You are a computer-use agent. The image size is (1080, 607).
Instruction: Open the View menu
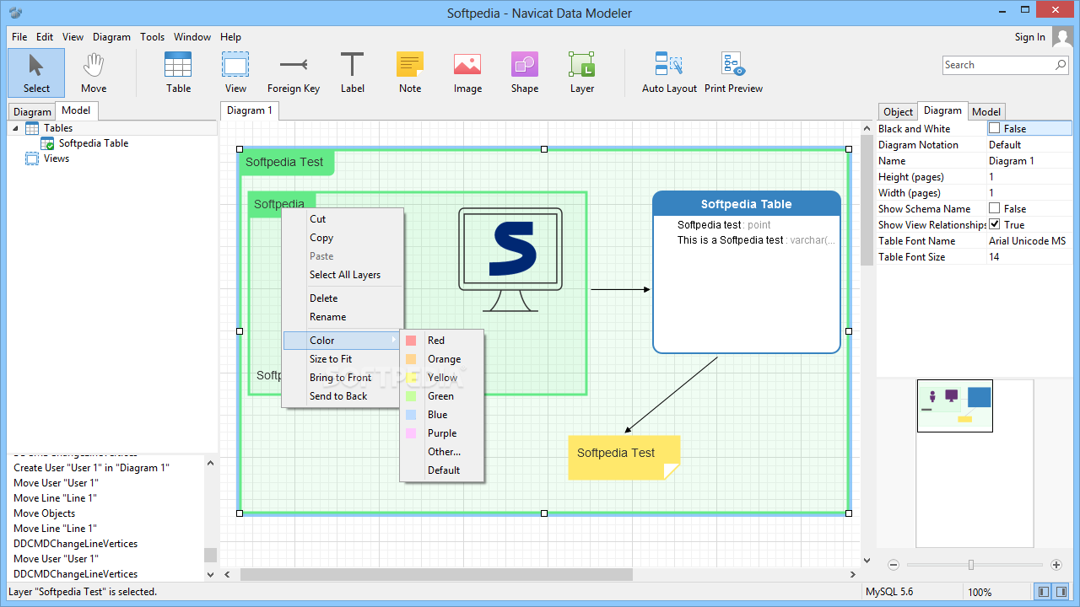[x=73, y=37]
